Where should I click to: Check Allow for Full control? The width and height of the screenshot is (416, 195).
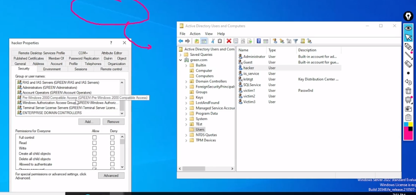(x=94, y=137)
